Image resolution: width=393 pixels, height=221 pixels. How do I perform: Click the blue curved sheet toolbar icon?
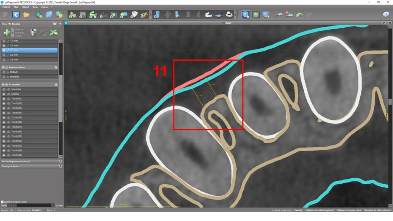[x=49, y=15]
